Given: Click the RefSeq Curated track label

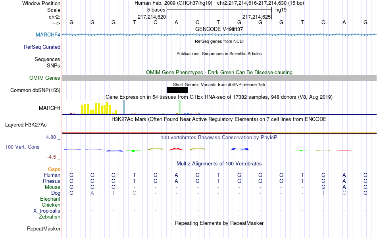Looking at the screenshot, I should (x=42, y=47).
